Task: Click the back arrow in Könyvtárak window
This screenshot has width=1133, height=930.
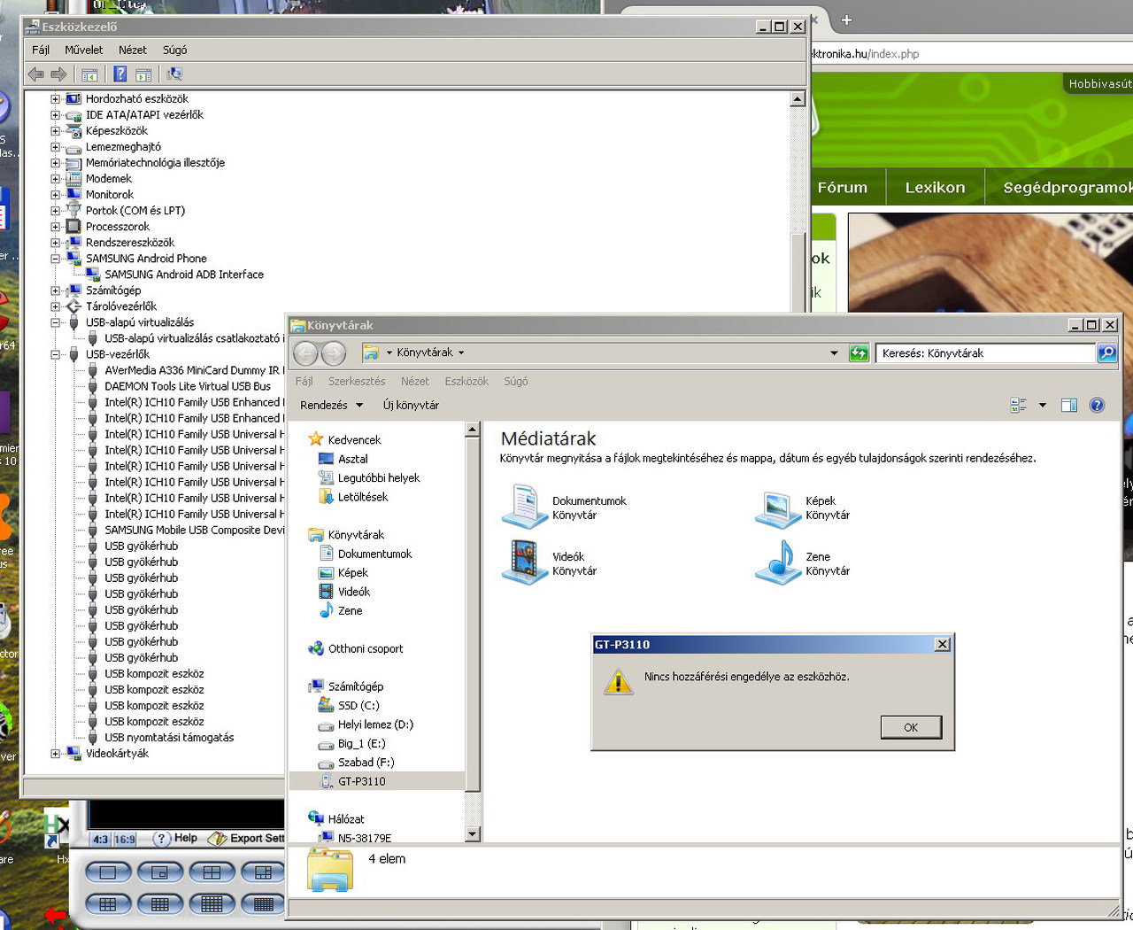Action: (x=305, y=353)
